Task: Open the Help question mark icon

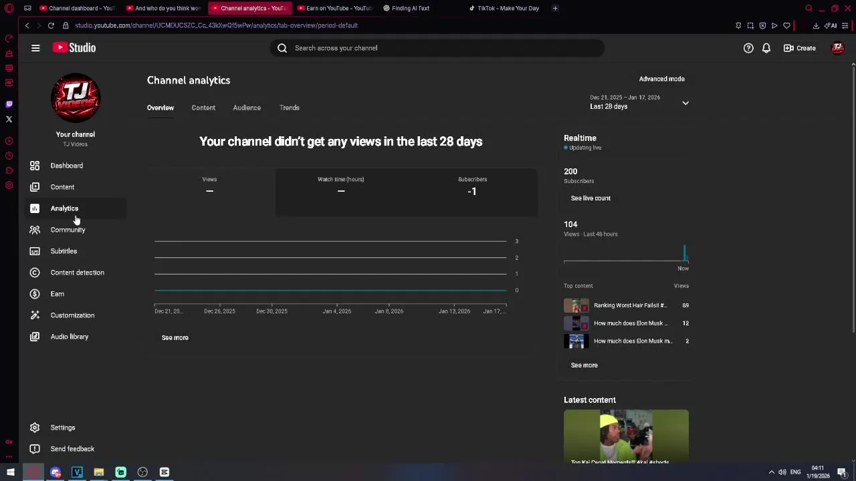Action: click(748, 48)
